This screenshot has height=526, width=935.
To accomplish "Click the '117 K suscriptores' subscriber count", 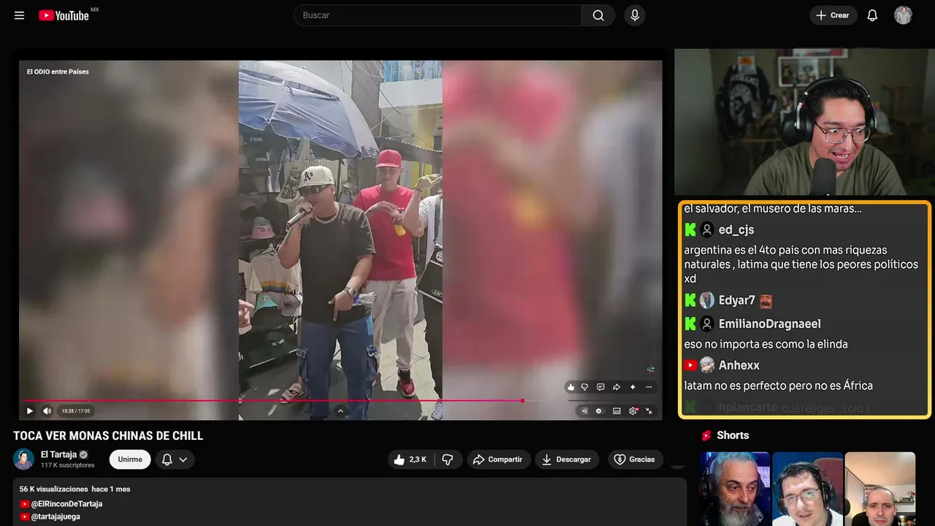I will coord(68,465).
